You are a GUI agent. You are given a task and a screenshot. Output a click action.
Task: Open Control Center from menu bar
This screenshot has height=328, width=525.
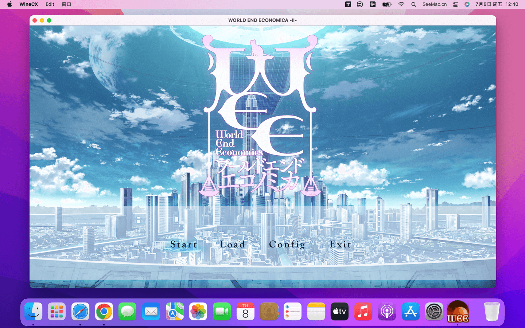[x=456, y=4]
